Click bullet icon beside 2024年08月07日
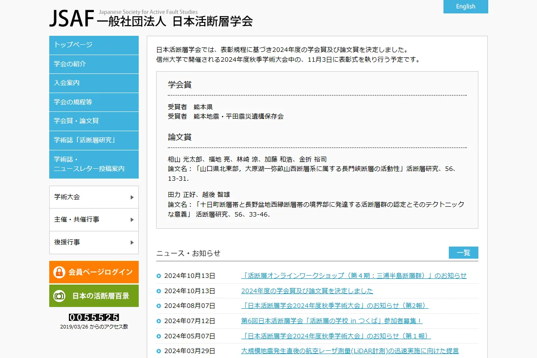The height and width of the screenshot is (358, 537). coord(159,306)
